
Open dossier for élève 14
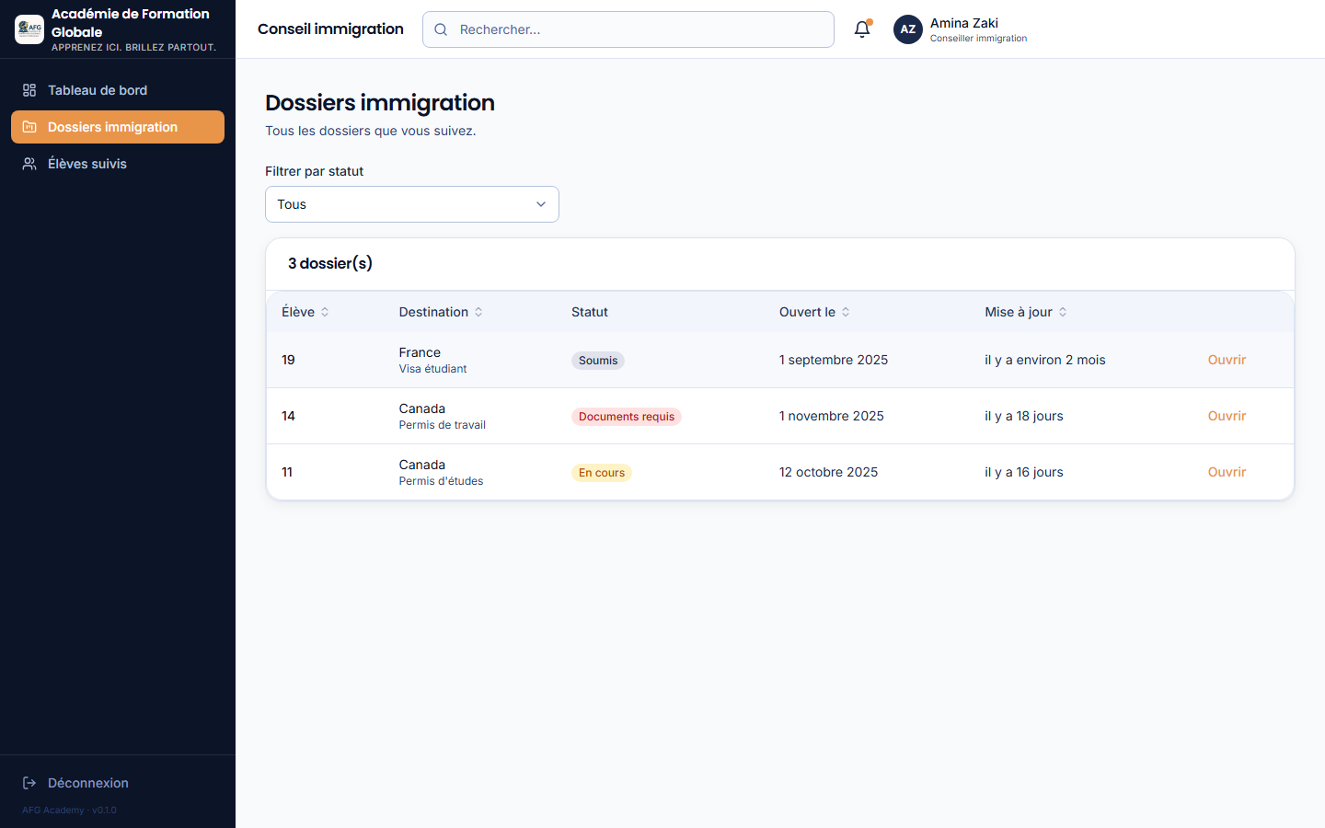[1227, 416]
